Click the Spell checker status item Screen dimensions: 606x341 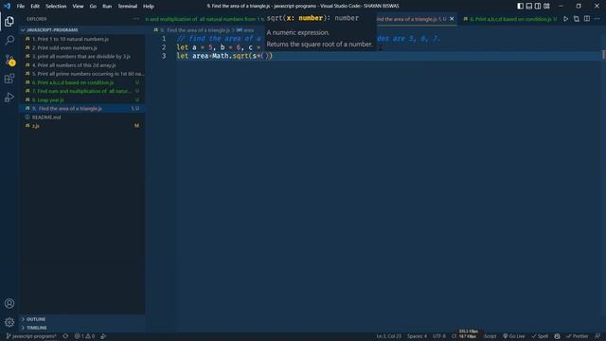coord(540,336)
